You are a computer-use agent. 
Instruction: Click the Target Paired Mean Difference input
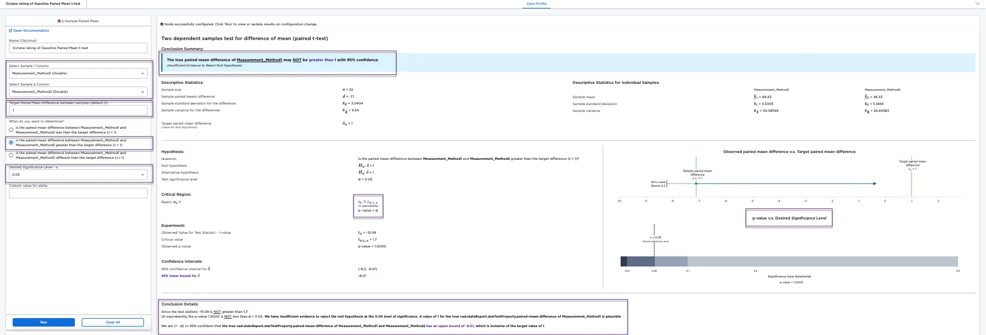pos(78,110)
